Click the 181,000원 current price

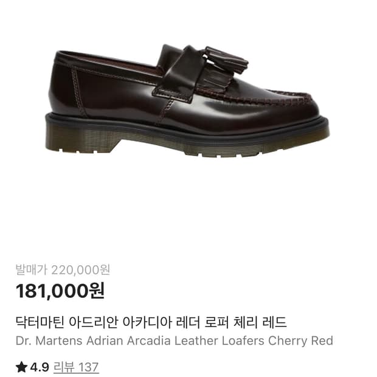pos(60,291)
